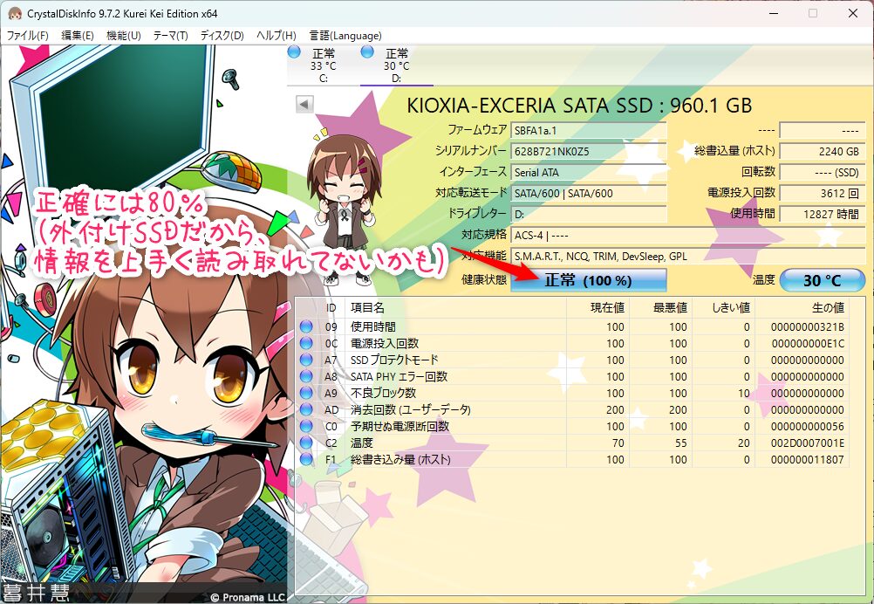Click status orb for 電源投入回数 row
874x604 pixels.
pyautogui.click(x=305, y=343)
